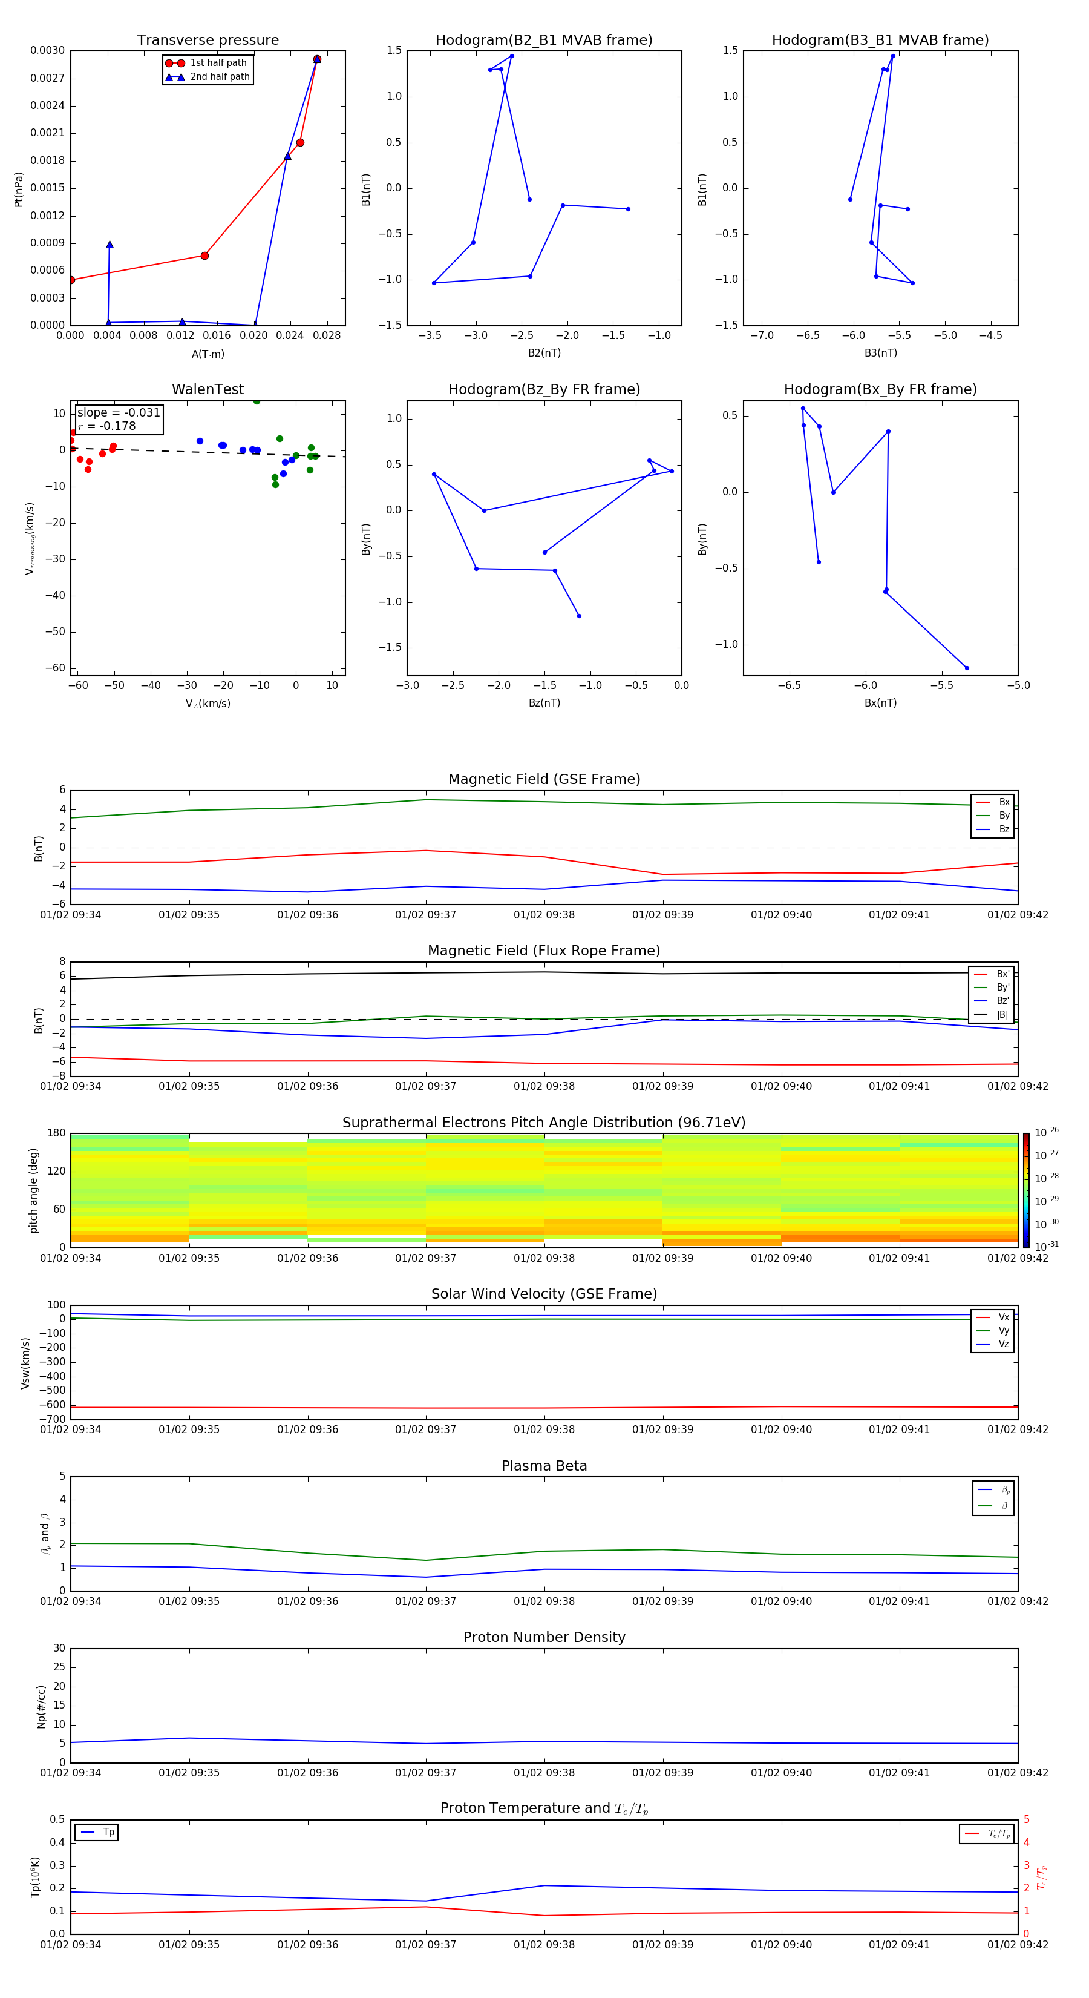Click the "Hodogram(B2_B1 MVAB frame)" title
The width and height of the screenshot is (1089, 1998).
pos(544,39)
